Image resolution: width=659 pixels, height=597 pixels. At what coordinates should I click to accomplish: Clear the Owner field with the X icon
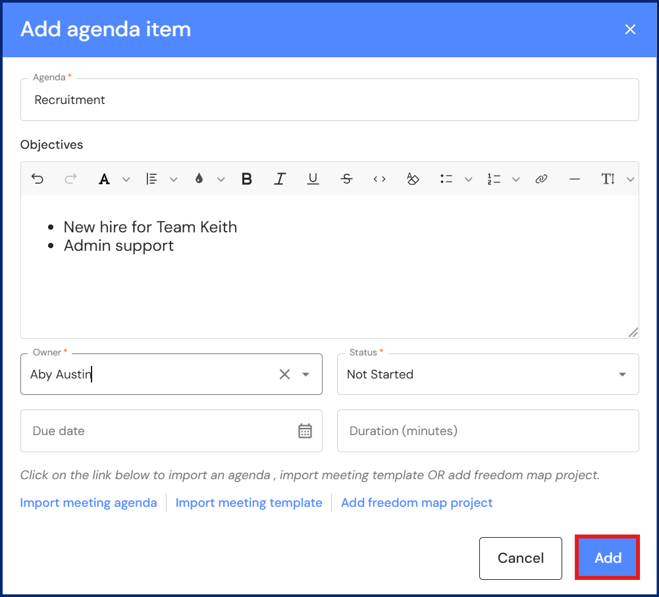point(284,375)
